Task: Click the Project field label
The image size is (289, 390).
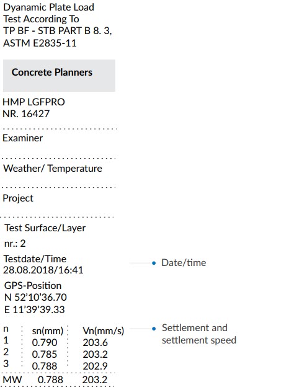Action: (18, 198)
